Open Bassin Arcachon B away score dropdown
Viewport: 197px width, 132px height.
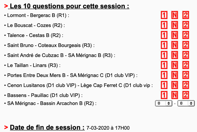coord(186,103)
